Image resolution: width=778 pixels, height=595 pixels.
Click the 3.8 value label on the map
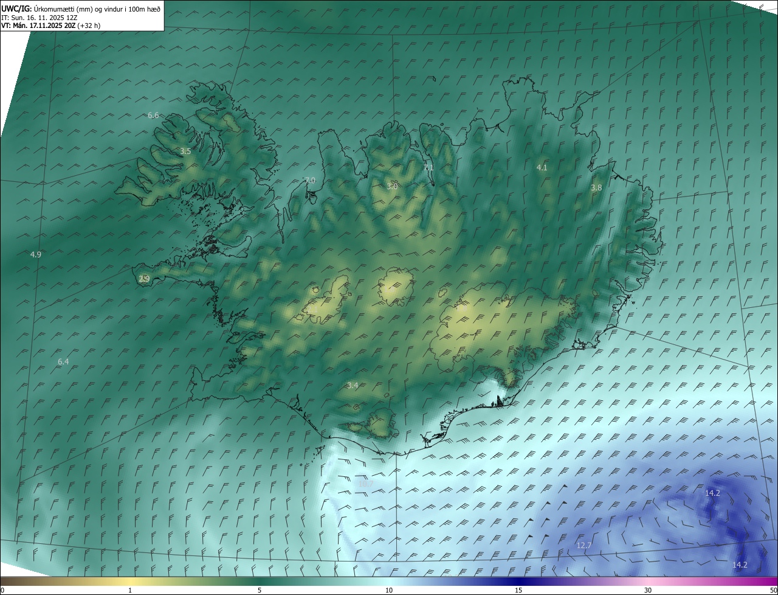point(596,188)
